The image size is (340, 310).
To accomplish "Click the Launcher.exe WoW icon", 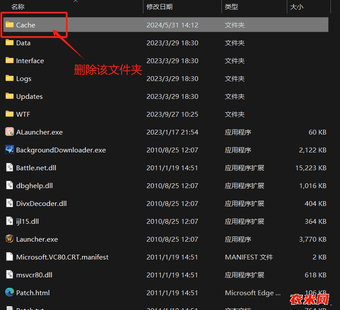I will [9, 239].
